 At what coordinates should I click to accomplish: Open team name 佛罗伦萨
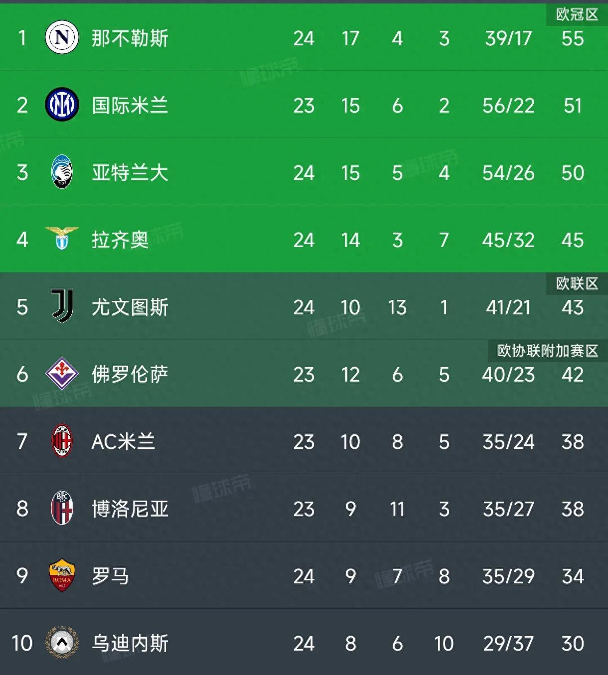point(130,375)
